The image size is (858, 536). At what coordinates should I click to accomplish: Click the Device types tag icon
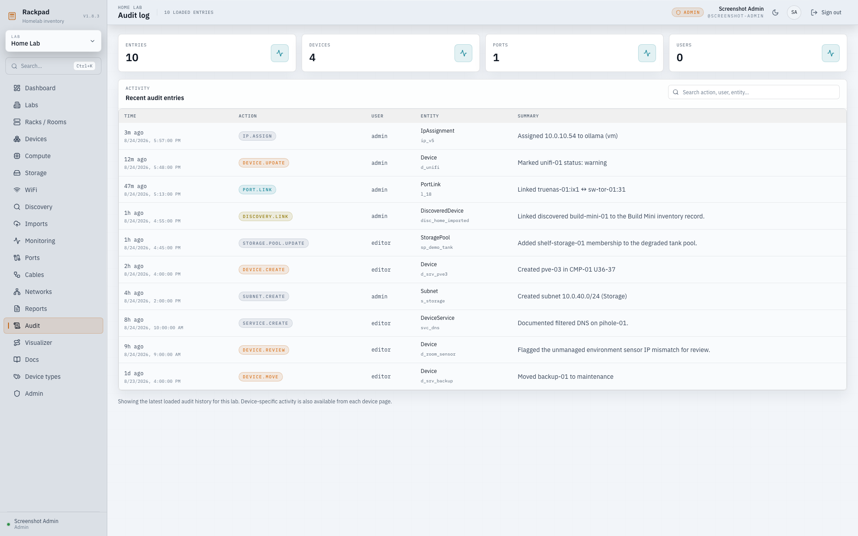[x=17, y=377]
